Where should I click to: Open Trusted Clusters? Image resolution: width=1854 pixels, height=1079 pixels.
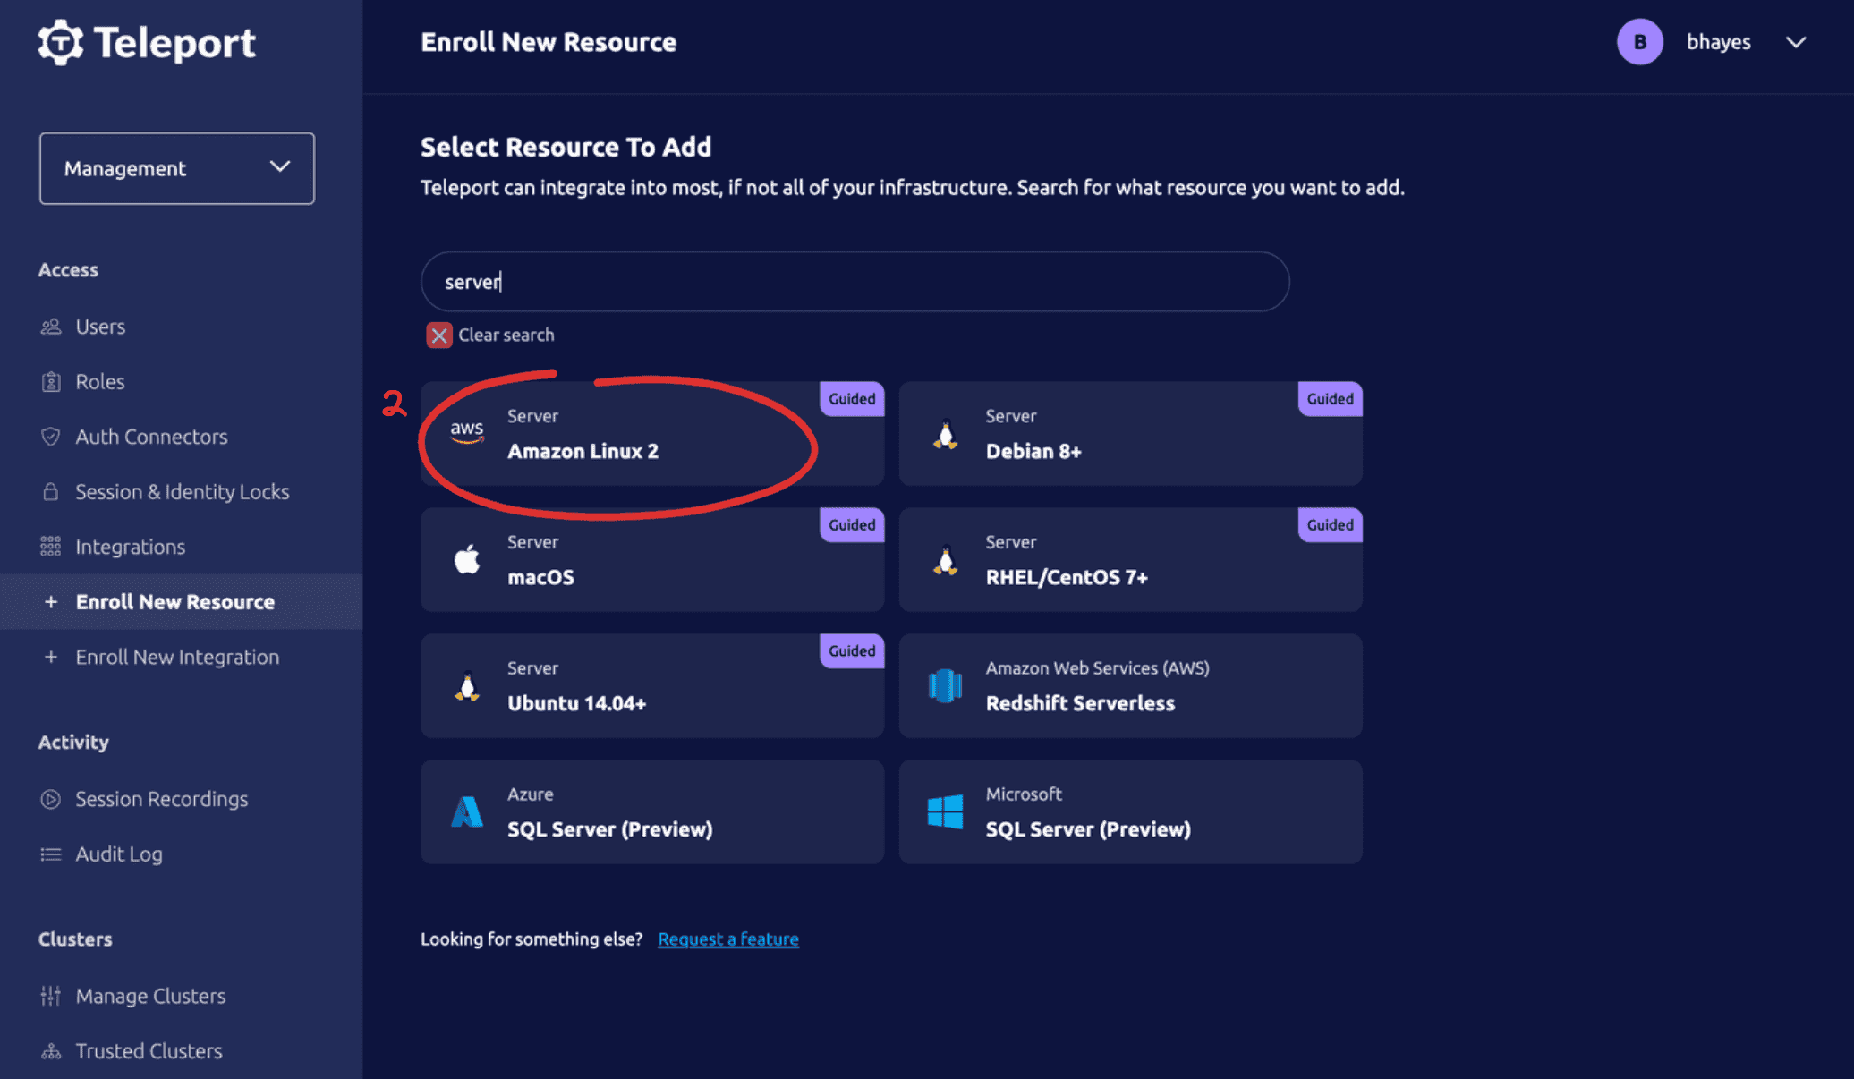[x=149, y=1051]
